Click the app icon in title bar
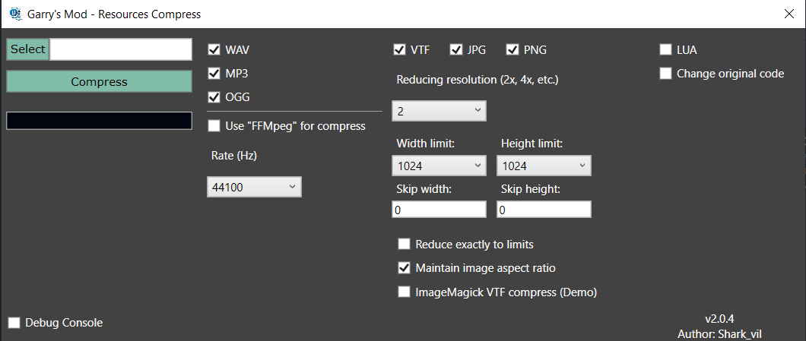Image resolution: width=806 pixels, height=341 pixels. (14, 13)
